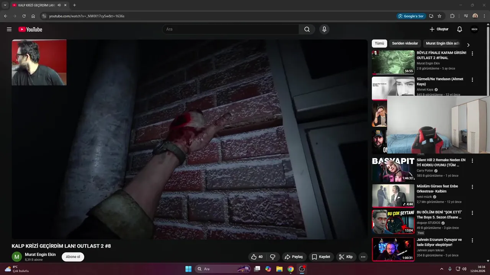
Task: Open Chrome media controls icon
Action: [x=466, y=16]
